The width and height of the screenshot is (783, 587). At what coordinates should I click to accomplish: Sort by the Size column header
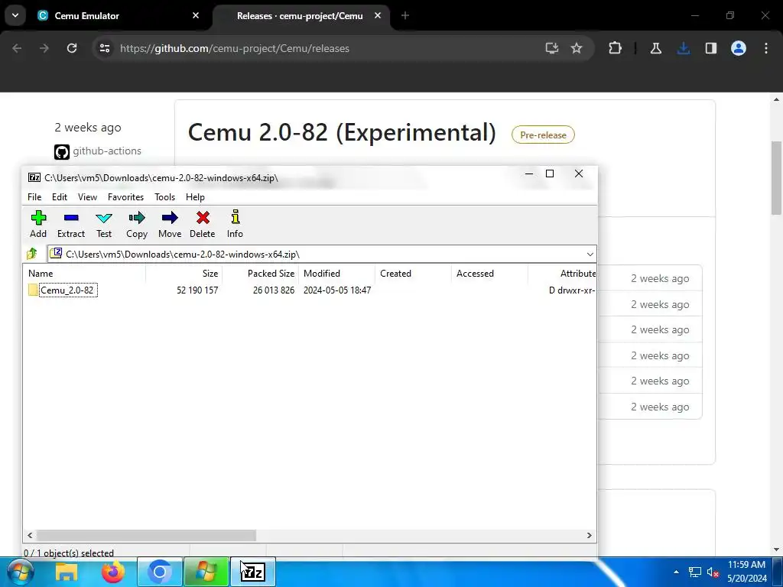[x=184, y=274]
